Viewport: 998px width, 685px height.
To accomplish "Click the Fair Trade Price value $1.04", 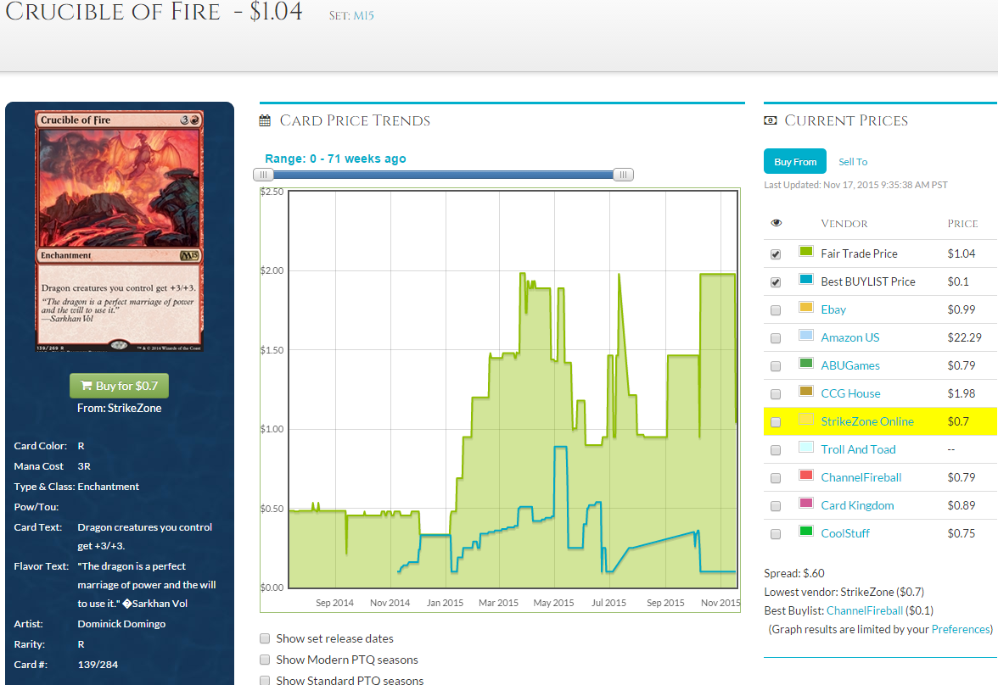I will (961, 253).
